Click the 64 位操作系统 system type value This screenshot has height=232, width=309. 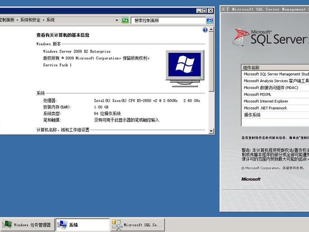107,114
